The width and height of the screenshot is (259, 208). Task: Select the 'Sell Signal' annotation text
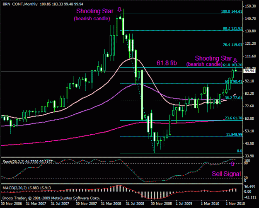226,174
